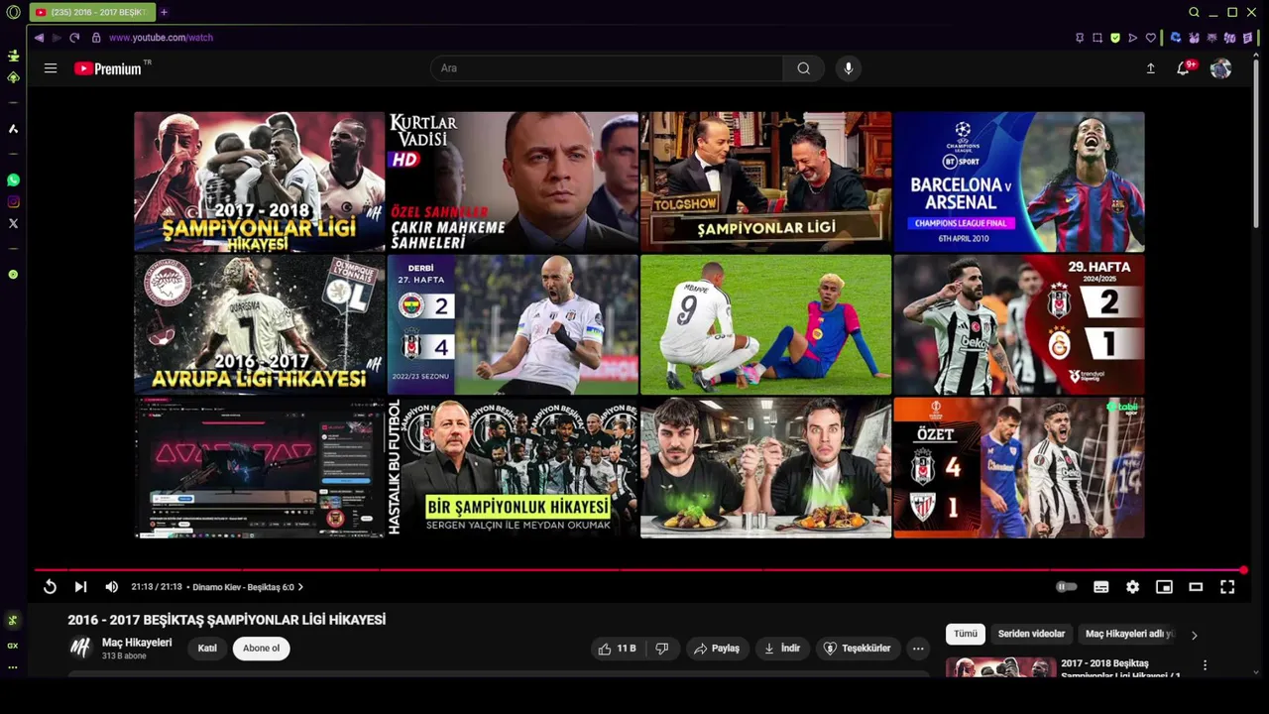Open the notifications bell showing 9+
The image size is (1269, 714).
(x=1184, y=68)
